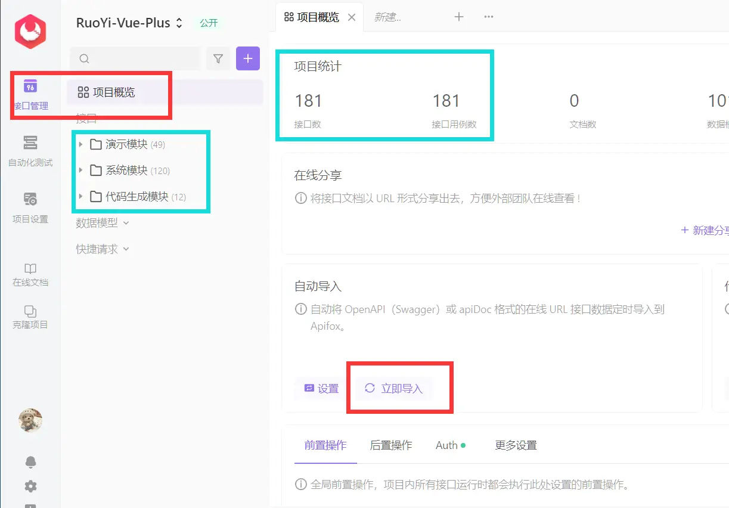This screenshot has height=508, width=729.
Task: Expand the 代码生成模块 folder arrow
Action: 80,197
